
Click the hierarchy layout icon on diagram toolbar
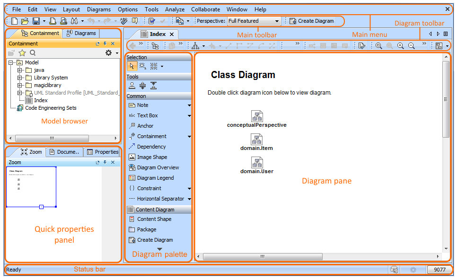[x=195, y=46]
